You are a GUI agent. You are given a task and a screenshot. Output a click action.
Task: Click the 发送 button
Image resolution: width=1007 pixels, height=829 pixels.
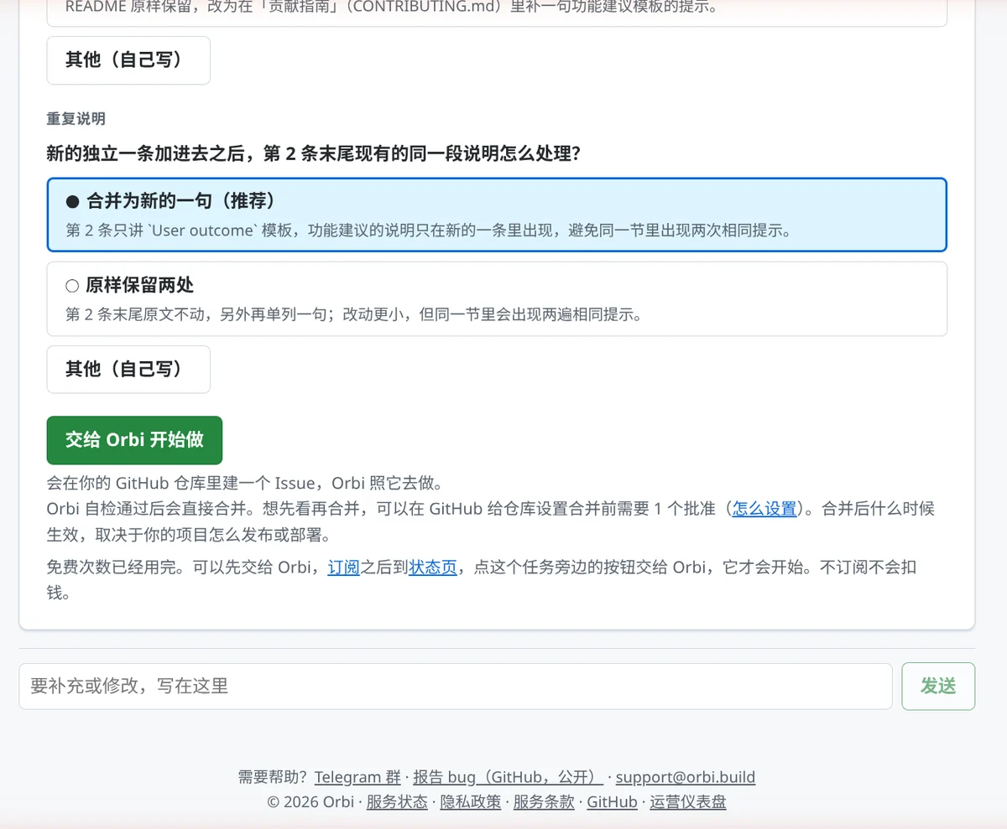click(x=938, y=687)
